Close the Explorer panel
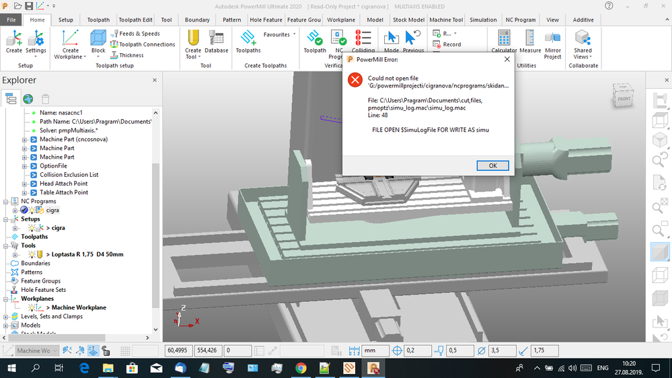The image size is (672, 378). (x=155, y=80)
